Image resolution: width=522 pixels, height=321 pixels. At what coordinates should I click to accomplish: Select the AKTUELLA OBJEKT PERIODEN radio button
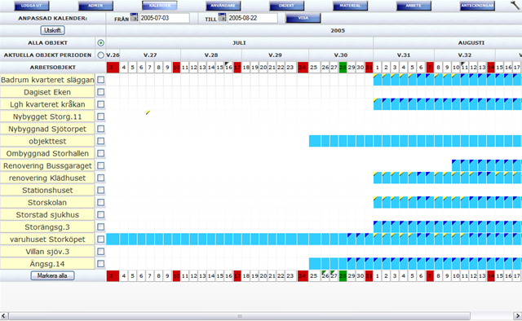click(100, 55)
